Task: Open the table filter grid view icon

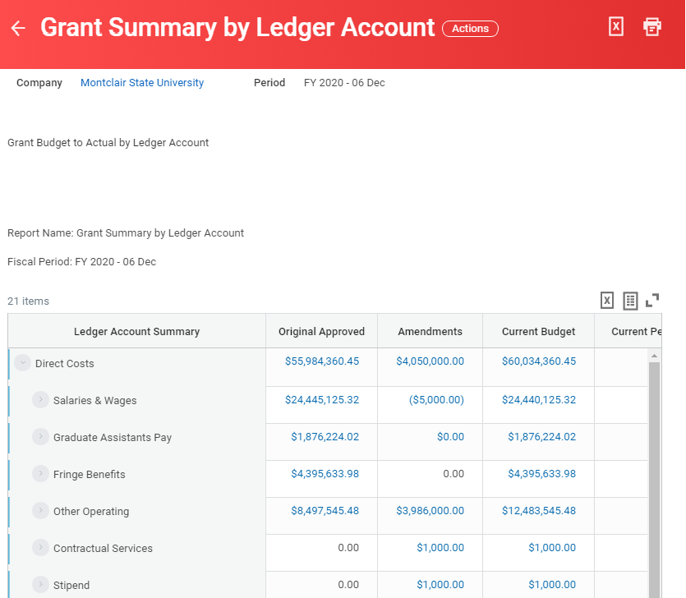Action: 630,301
